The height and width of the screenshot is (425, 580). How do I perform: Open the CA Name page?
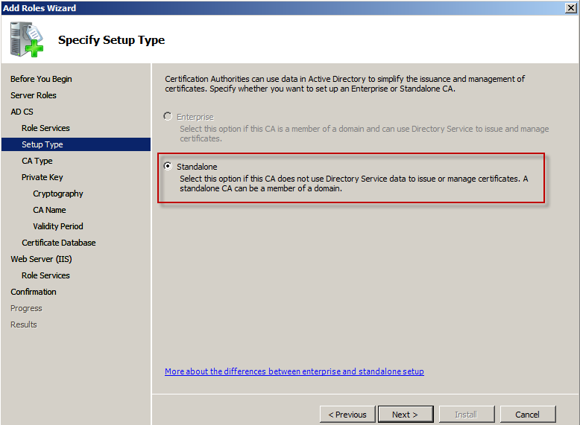pyautogui.click(x=49, y=210)
